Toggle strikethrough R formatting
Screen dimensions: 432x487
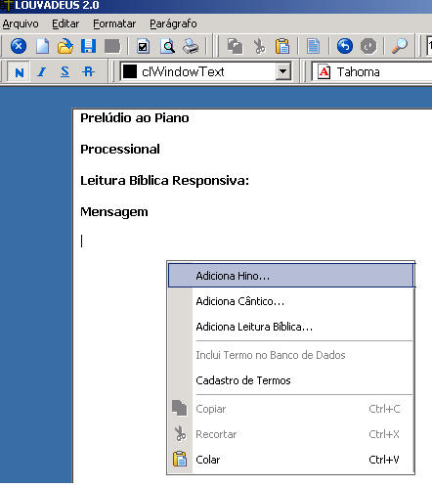coord(88,71)
